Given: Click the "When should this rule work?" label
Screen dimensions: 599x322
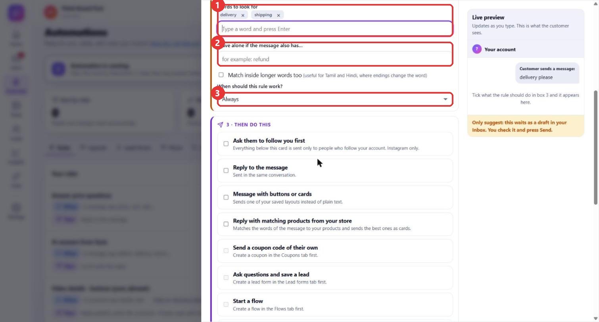Looking at the screenshot, I should coord(250,86).
